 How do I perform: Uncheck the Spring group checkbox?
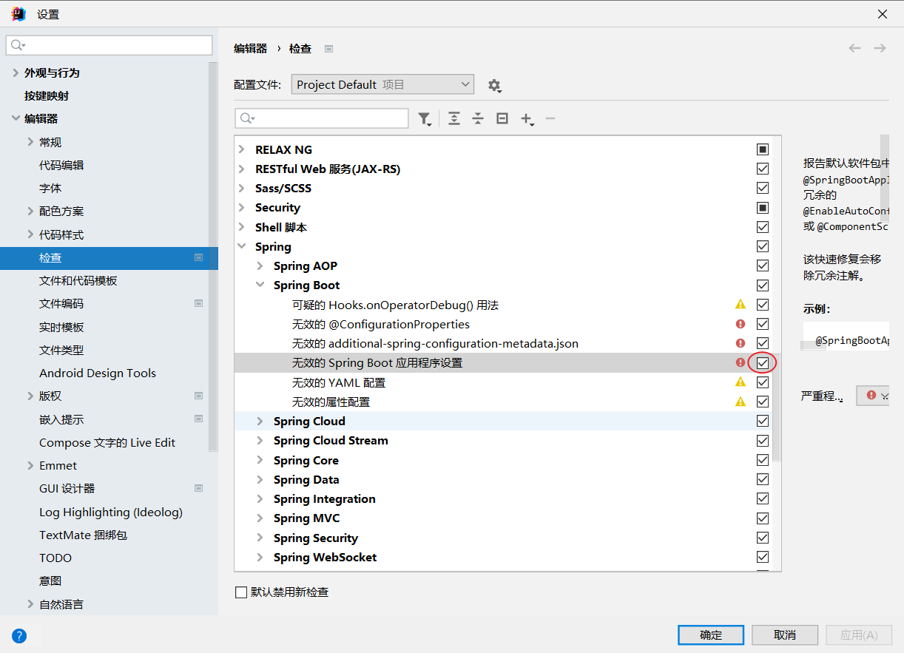[x=763, y=246]
